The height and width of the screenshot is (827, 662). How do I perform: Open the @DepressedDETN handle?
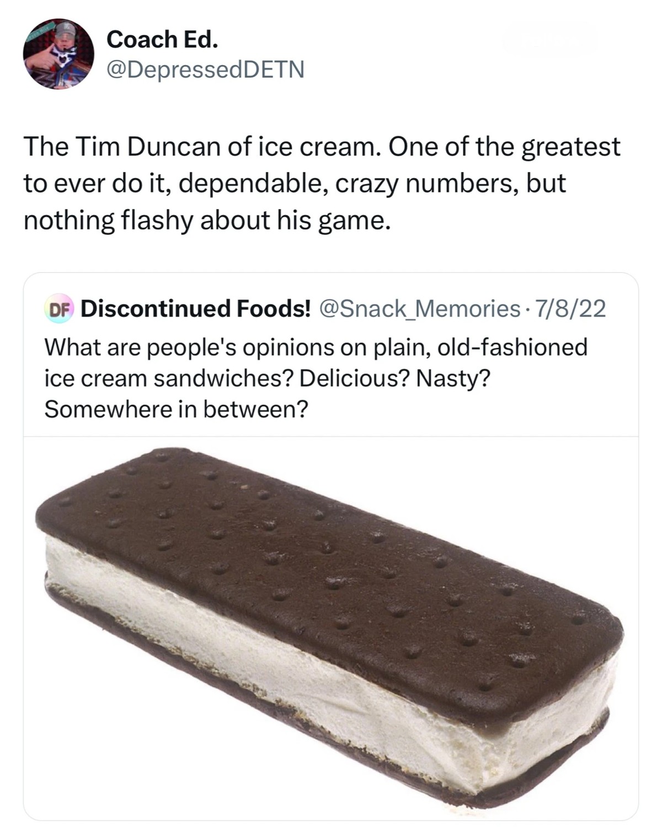click(205, 69)
